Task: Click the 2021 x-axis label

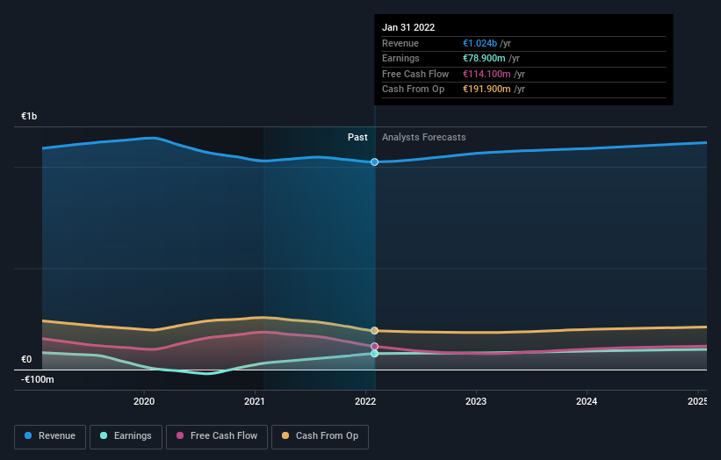Action: pos(255,401)
